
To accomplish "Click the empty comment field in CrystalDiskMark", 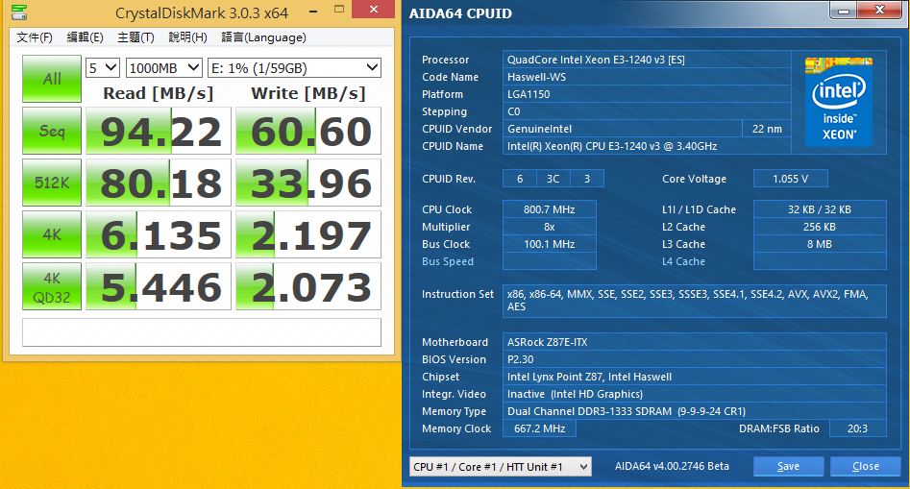I will tap(202, 332).
